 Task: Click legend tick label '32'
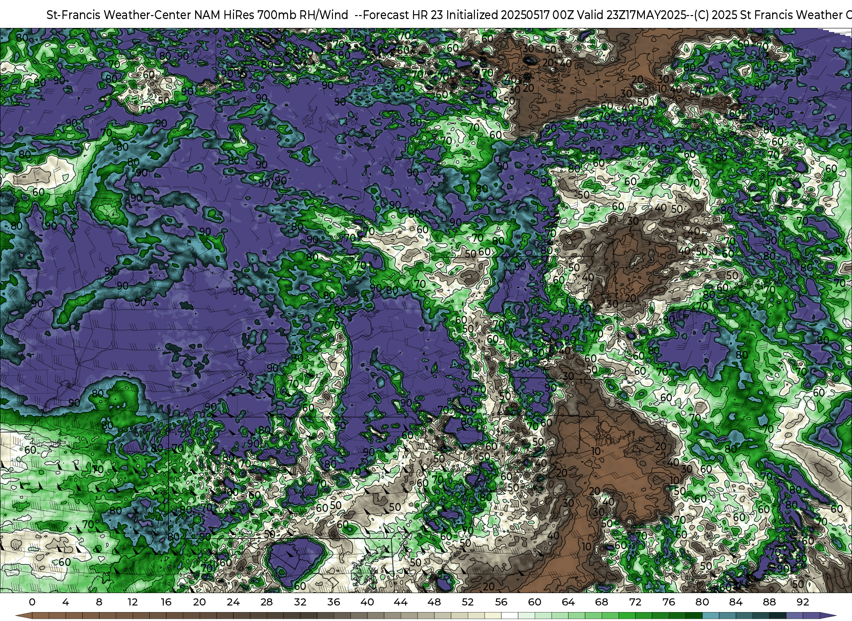300,602
